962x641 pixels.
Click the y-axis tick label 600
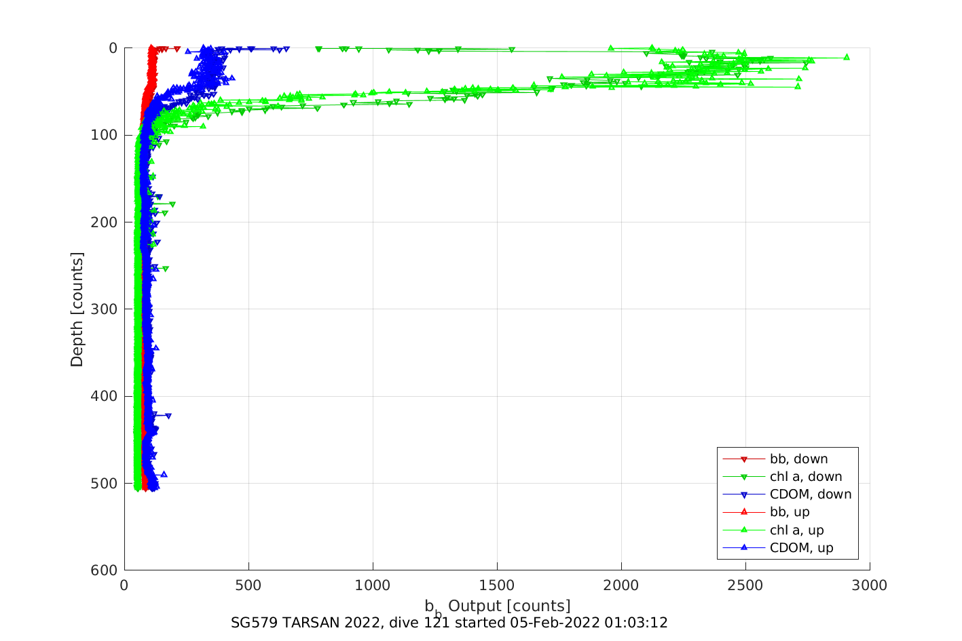104,570
